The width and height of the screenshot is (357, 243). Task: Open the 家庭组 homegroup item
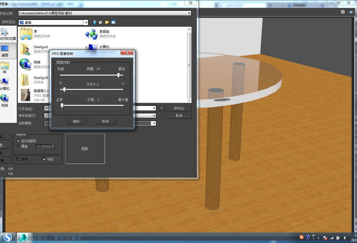tap(101, 34)
